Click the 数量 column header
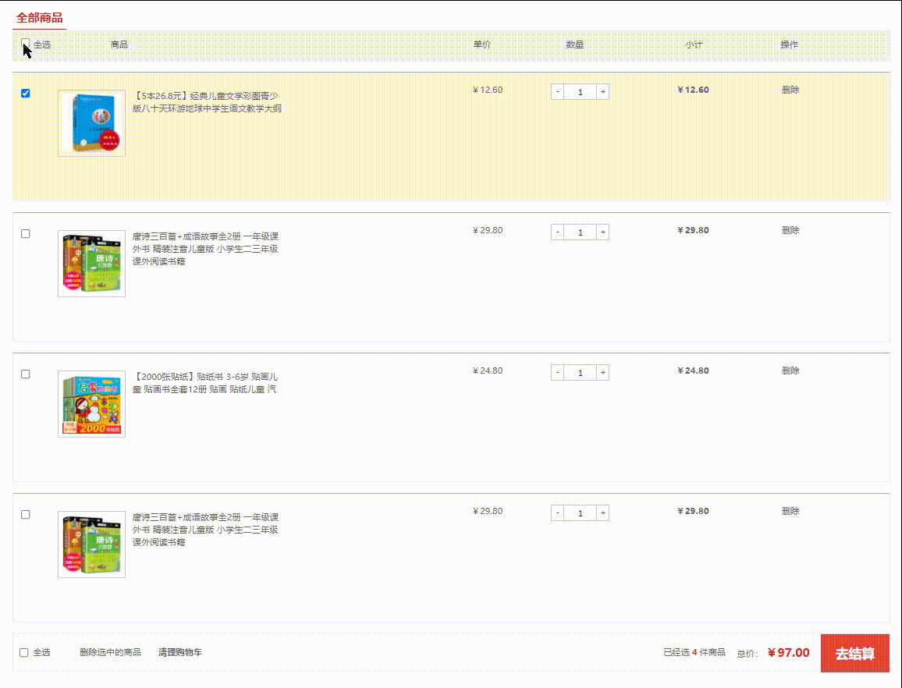 click(575, 44)
